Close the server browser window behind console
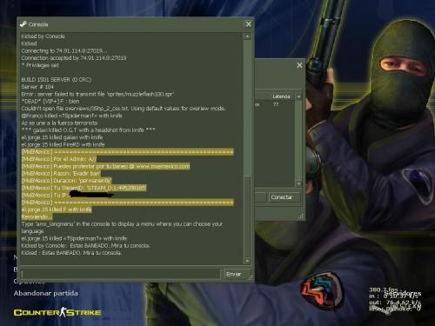Viewport: 435px width, 326px height. 299,65
